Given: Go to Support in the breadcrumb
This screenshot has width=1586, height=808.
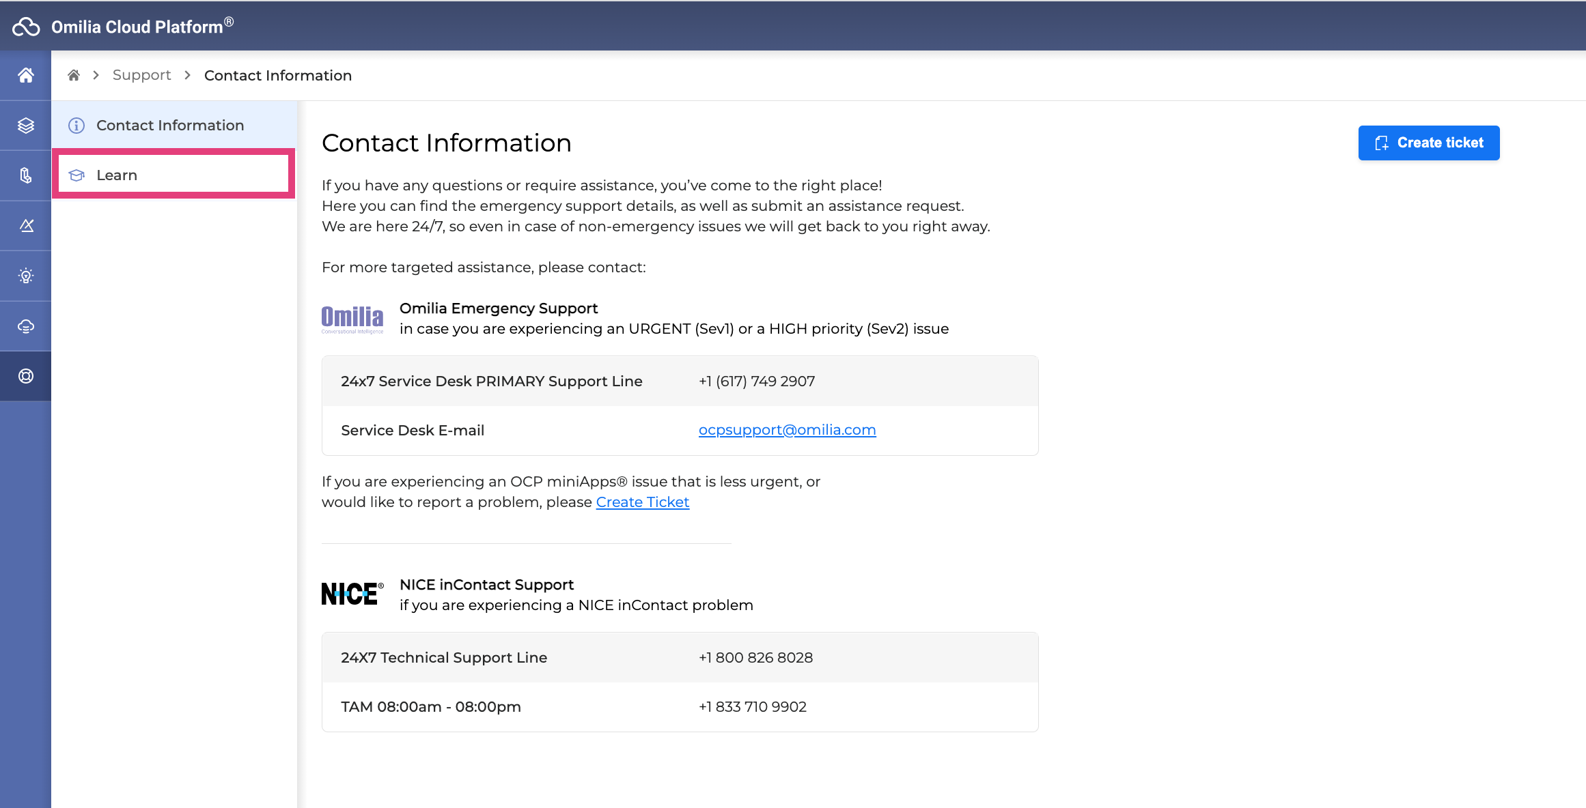Looking at the screenshot, I should point(141,75).
